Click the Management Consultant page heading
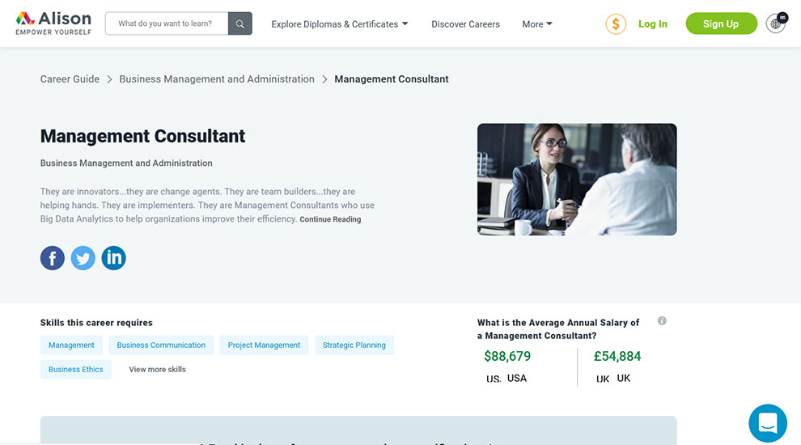Viewport: 801px width, 445px height. (x=142, y=137)
